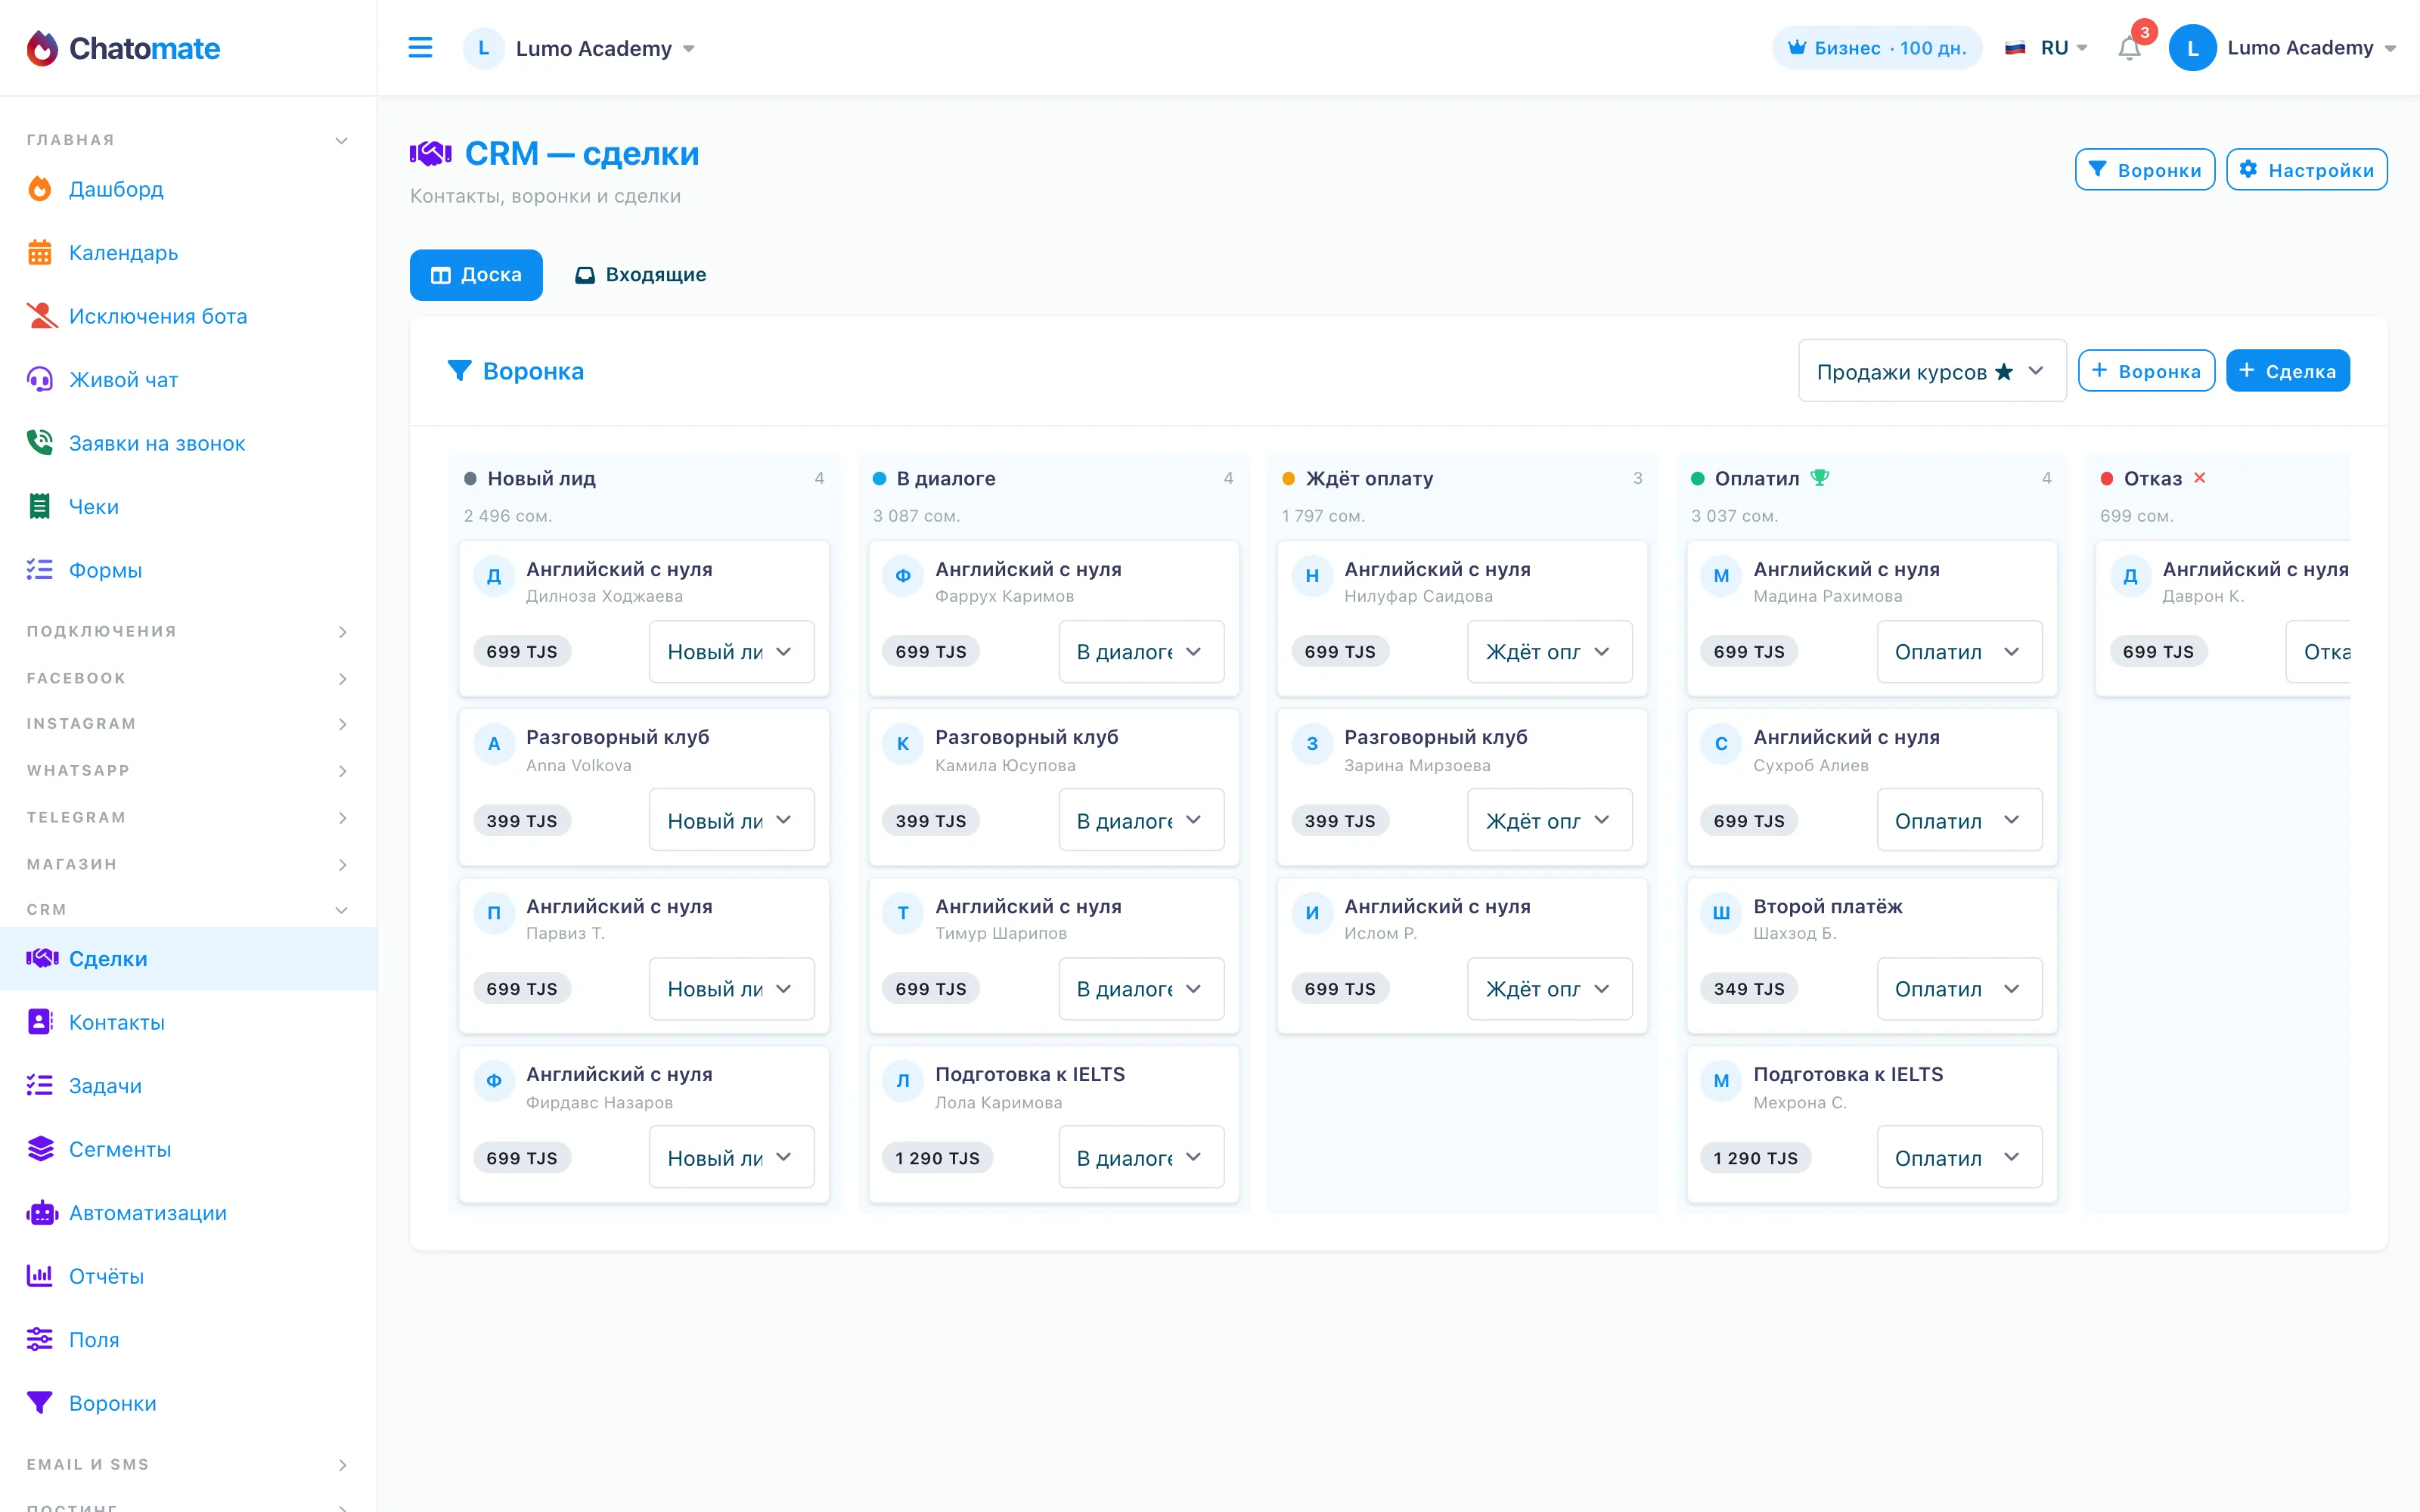Viewport: 2420px width, 1512px height.
Task: Open the Contacts address-book icon
Action: (x=40, y=1021)
